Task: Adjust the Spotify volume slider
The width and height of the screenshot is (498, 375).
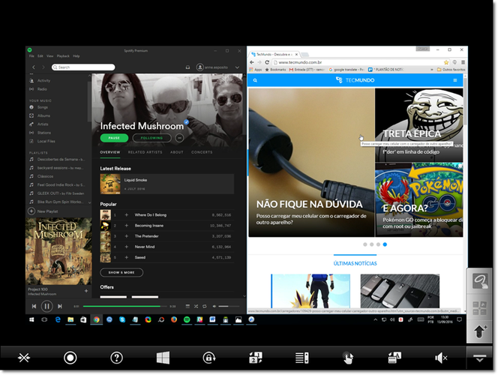Action: click(229, 307)
